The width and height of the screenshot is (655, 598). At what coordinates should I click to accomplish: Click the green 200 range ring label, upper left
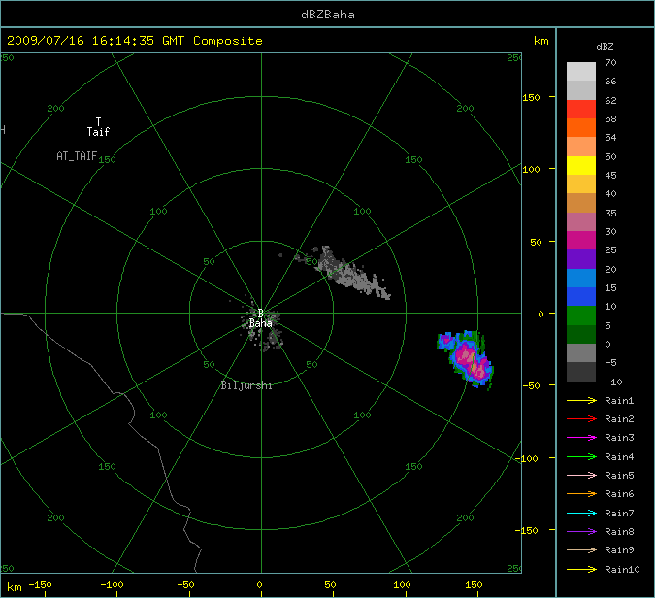coord(55,108)
